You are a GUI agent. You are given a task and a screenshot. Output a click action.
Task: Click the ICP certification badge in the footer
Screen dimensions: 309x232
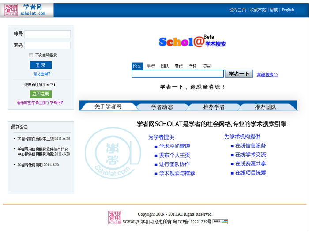(x=220, y=221)
